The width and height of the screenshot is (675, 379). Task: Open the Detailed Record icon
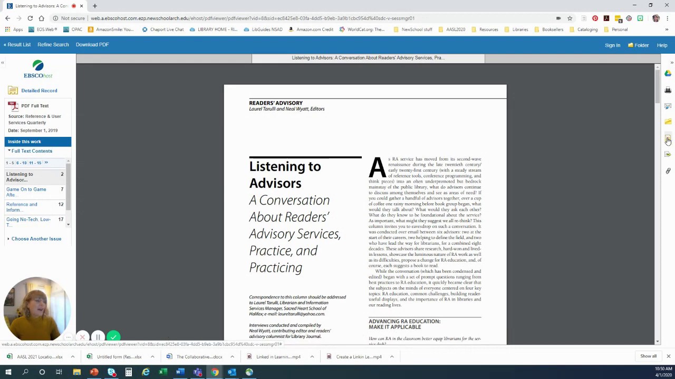[x=13, y=91]
